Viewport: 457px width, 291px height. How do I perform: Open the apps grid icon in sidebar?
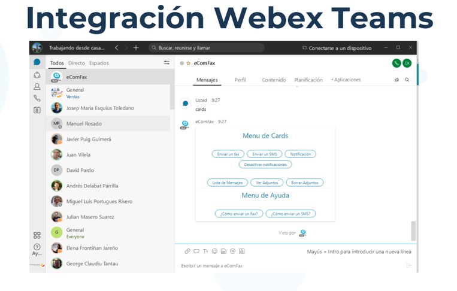click(37, 235)
